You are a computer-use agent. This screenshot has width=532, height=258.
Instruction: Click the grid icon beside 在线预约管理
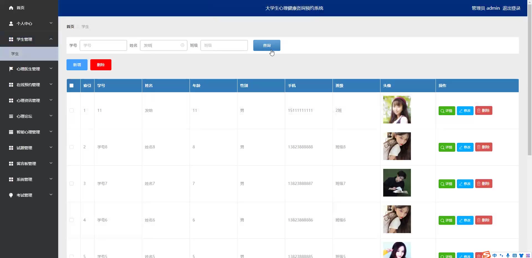(x=11, y=85)
